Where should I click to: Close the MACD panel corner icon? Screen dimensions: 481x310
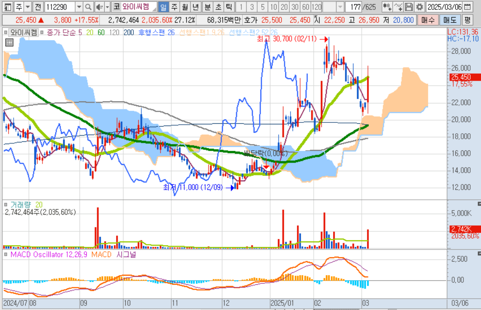coord(479,254)
